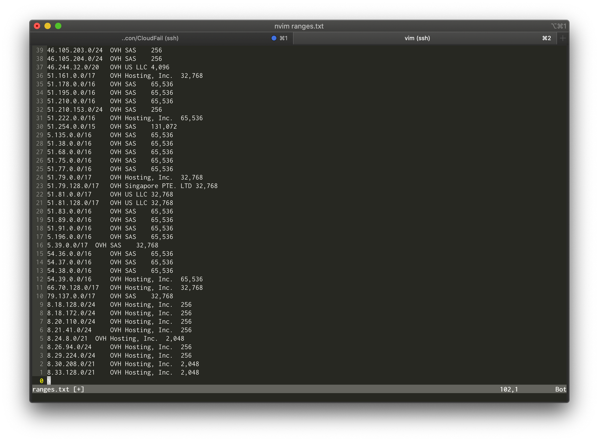Click the 8.30.208.0/21 range

pyautogui.click(x=71, y=364)
